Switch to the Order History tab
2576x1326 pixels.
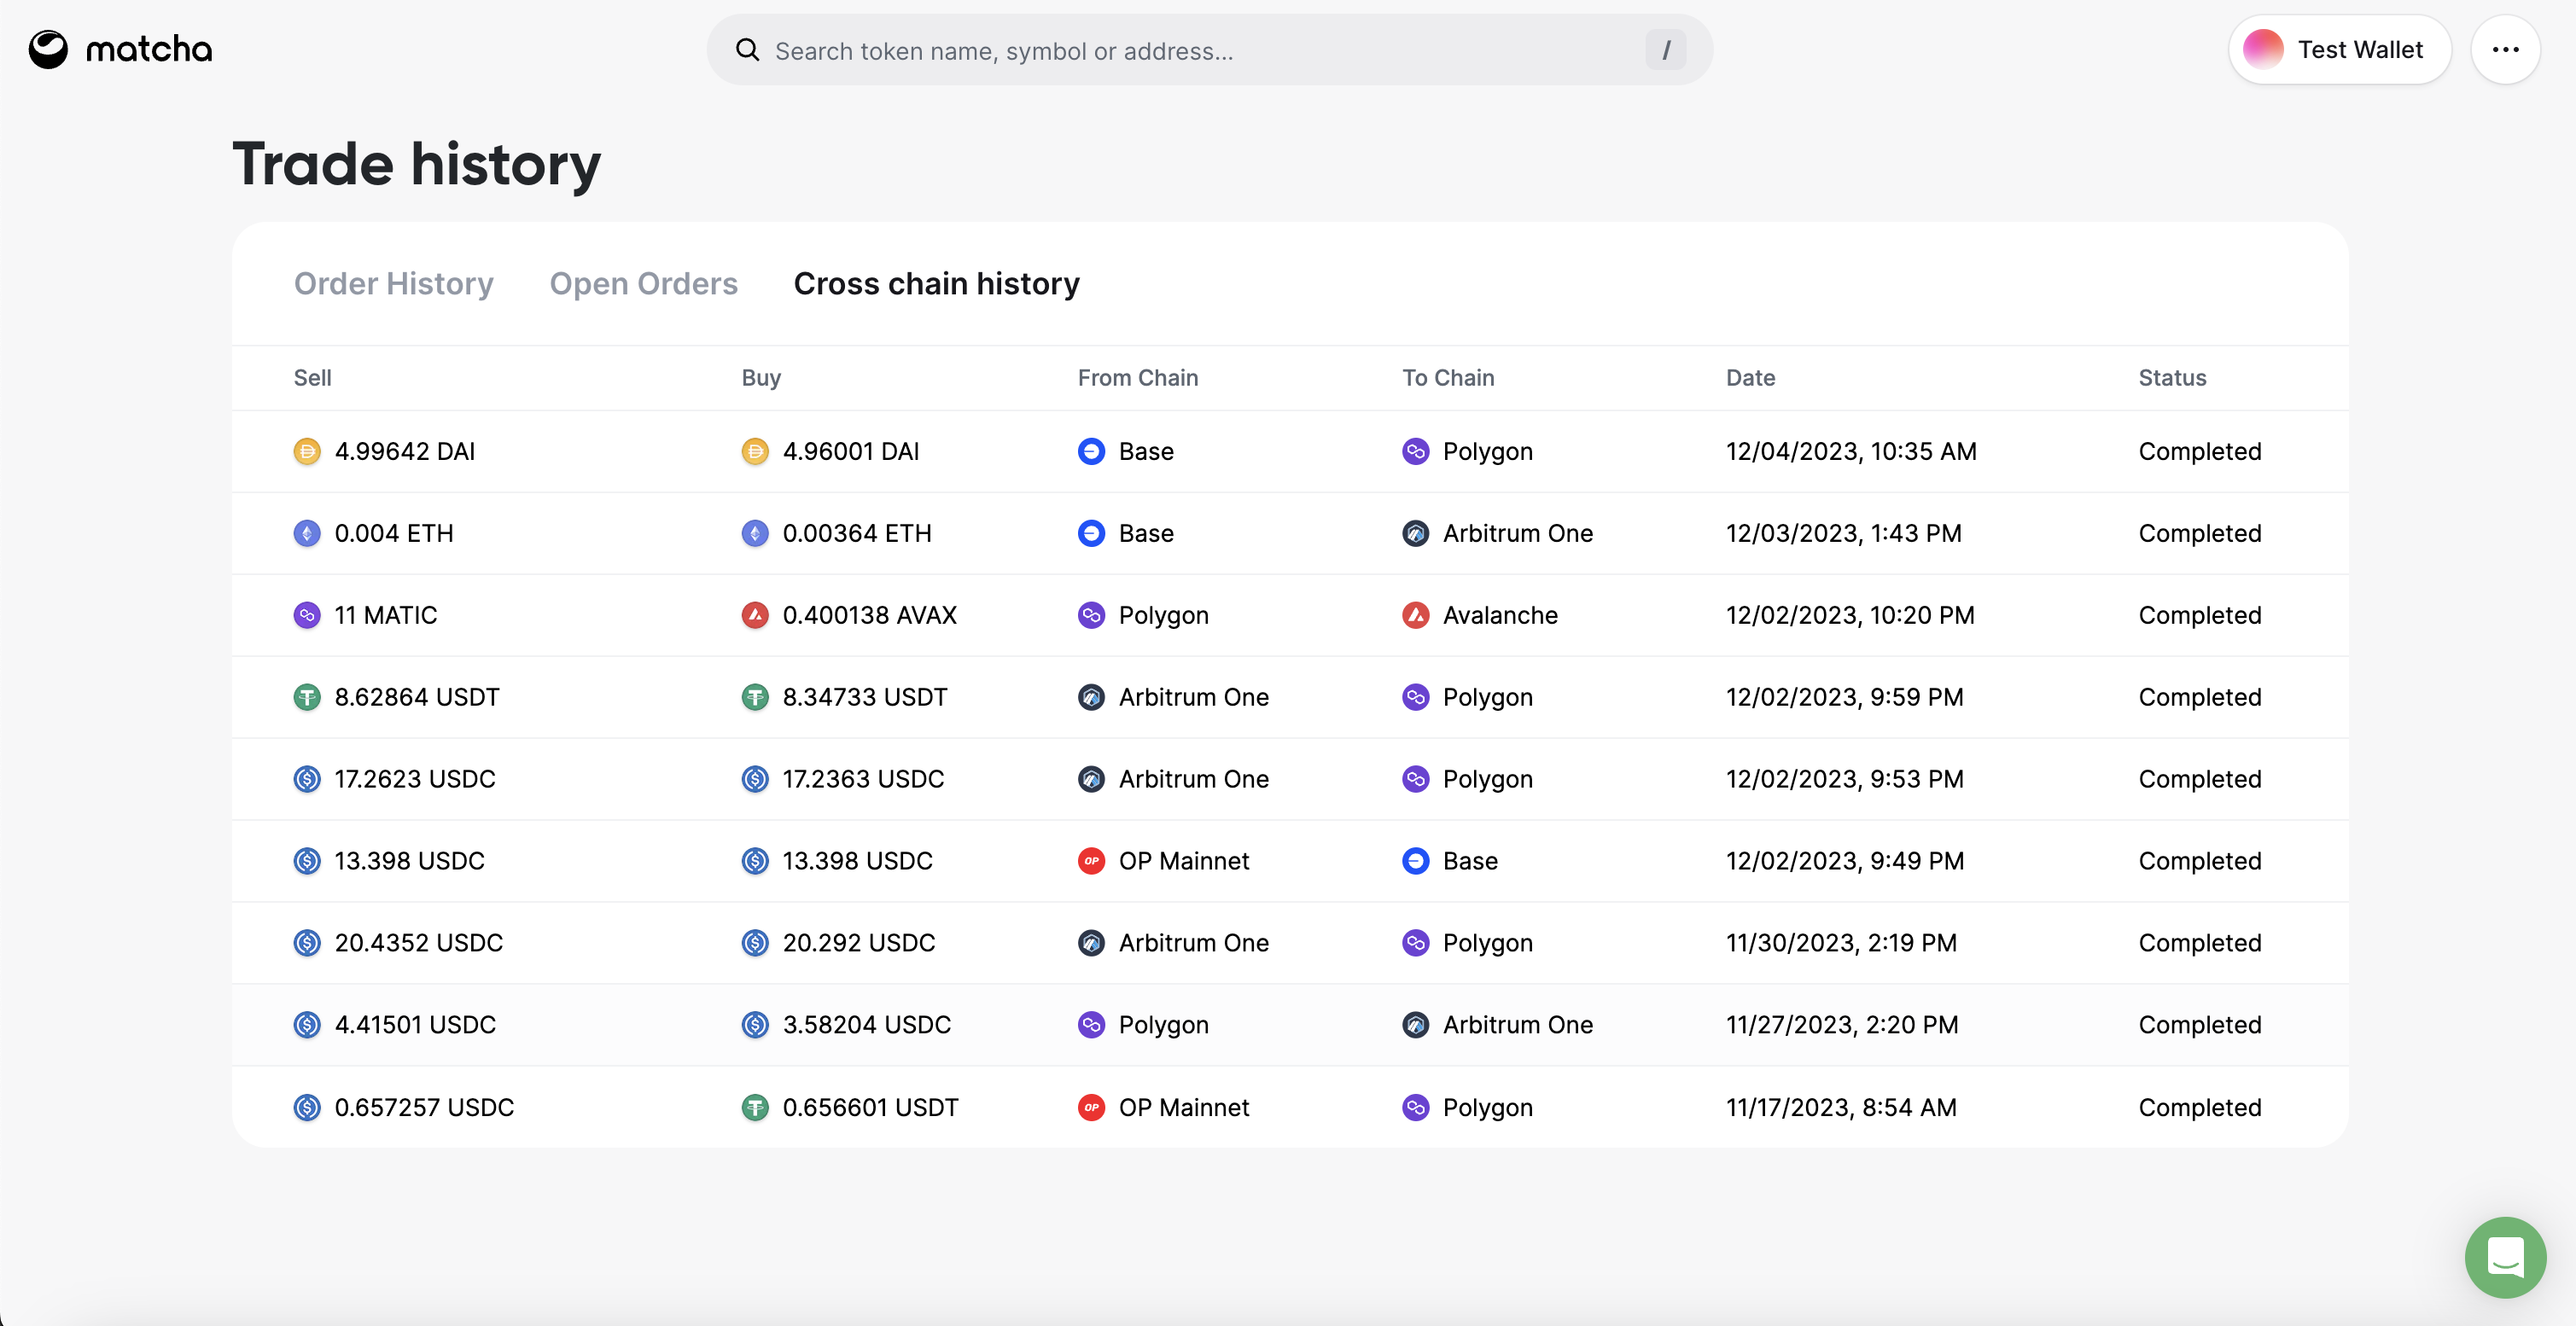pyautogui.click(x=393, y=284)
